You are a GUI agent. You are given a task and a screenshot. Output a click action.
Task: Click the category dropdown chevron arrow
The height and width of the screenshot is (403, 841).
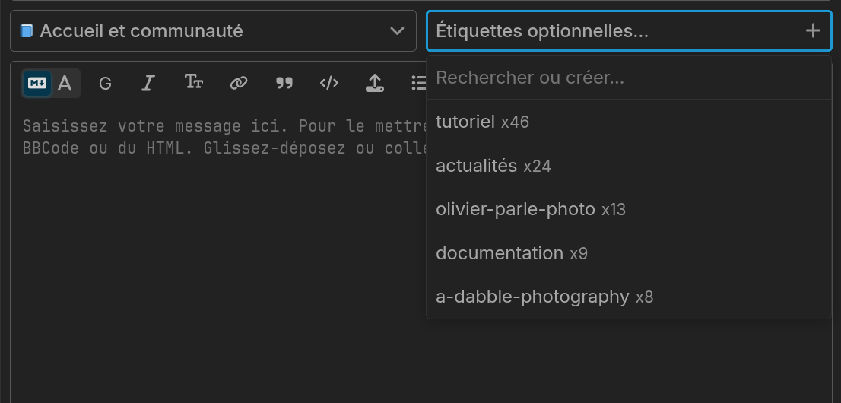click(397, 31)
